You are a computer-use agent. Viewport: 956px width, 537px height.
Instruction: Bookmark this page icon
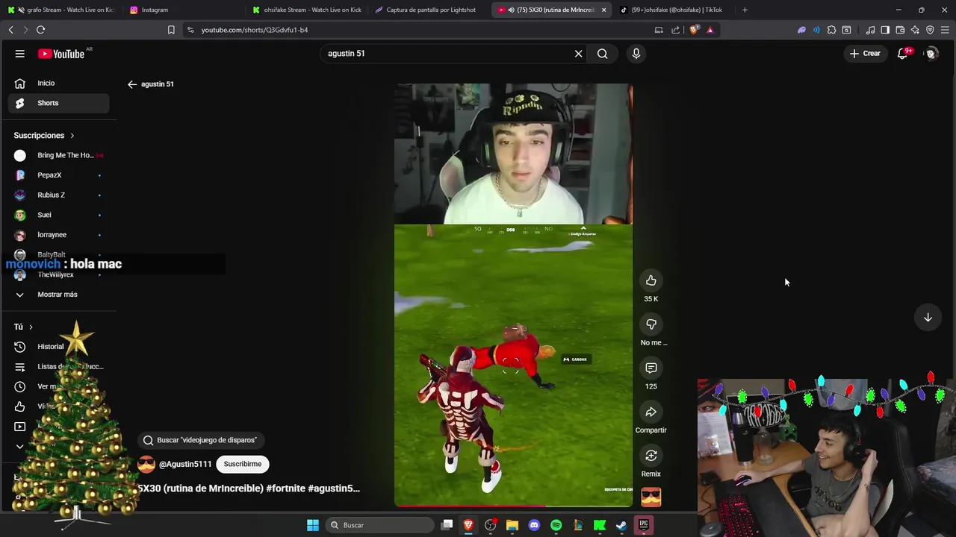click(x=171, y=30)
